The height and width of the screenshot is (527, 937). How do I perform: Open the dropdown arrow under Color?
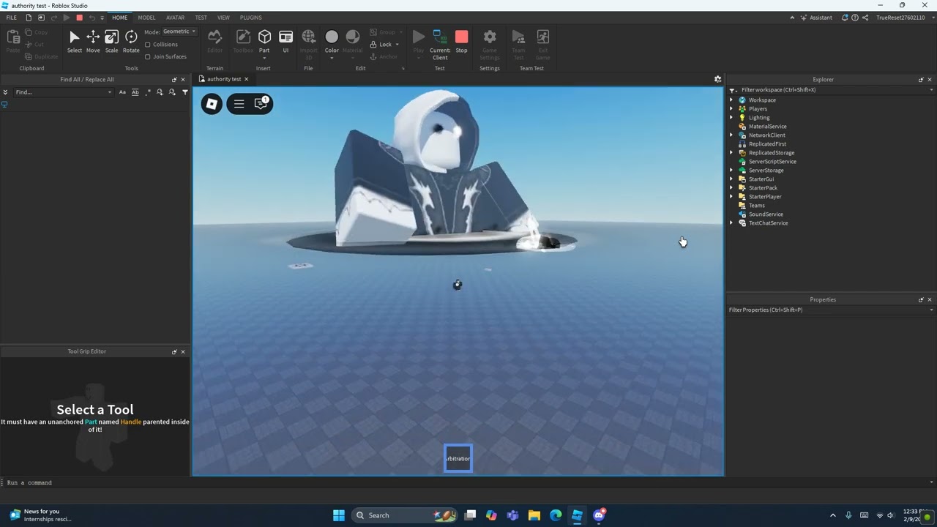tap(332, 57)
